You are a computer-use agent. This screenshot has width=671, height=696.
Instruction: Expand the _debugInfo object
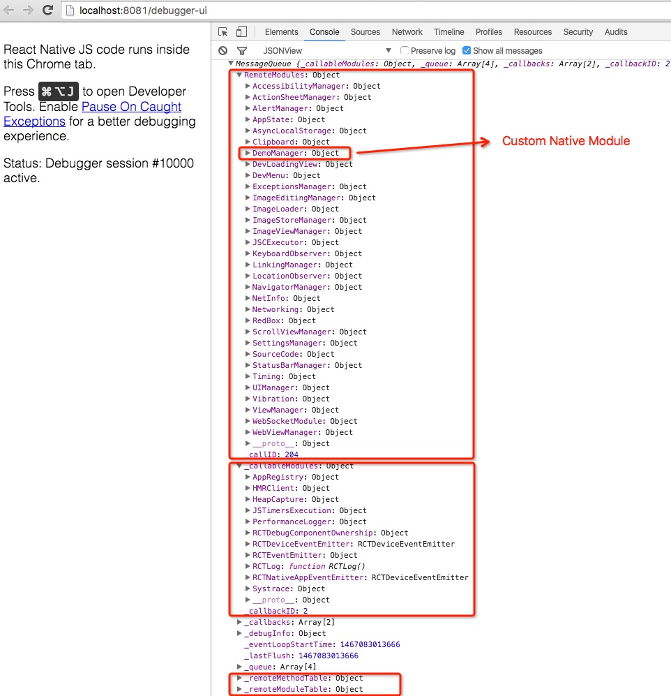(x=239, y=633)
